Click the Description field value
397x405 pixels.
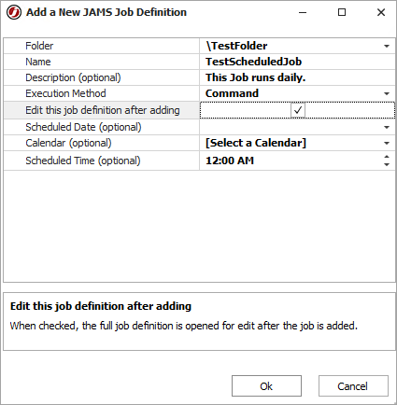(x=297, y=77)
